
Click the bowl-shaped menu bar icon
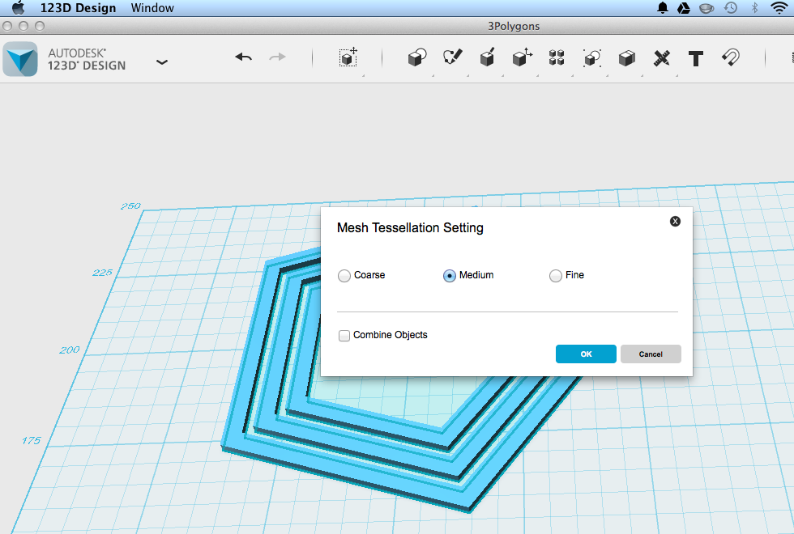click(706, 7)
